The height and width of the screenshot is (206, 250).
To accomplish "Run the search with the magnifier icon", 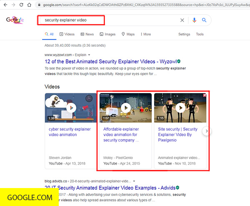I will (204, 20).
